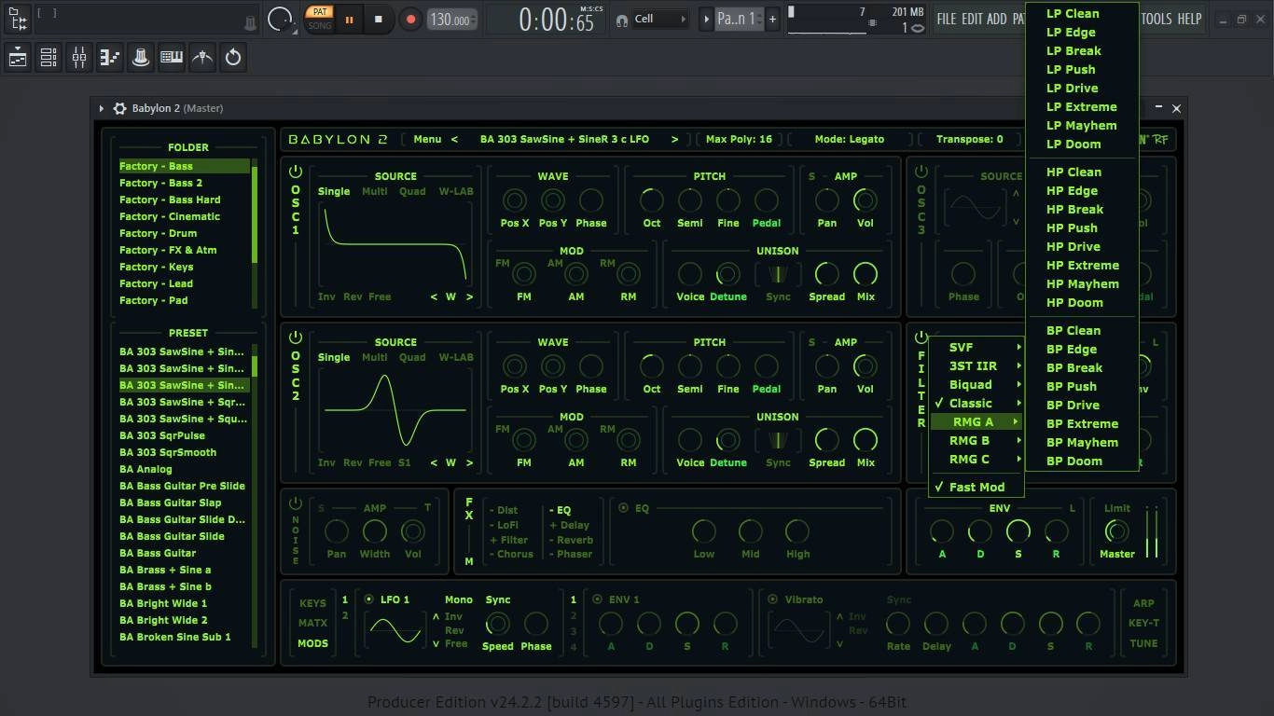The height and width of the screenshot is (716, 1274).
Task: Open the KEYS modulation page
Action: pos(312,603)
